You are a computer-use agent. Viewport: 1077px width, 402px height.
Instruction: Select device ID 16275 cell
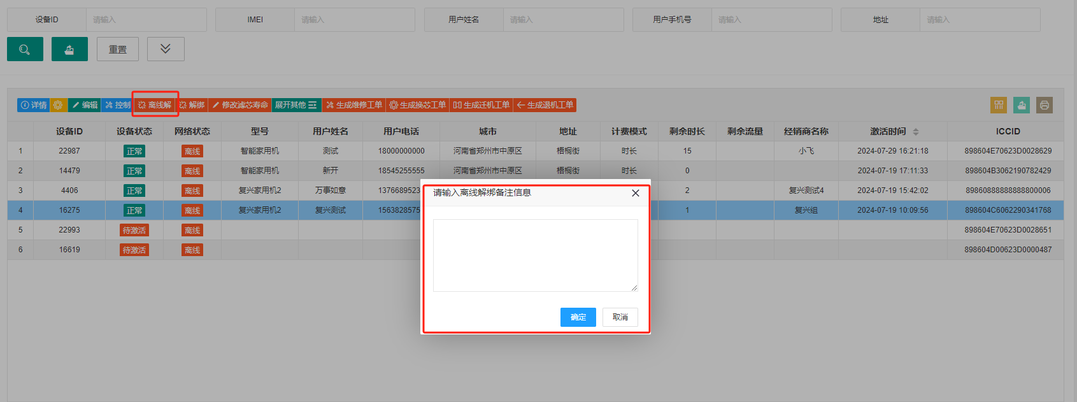(x=69, y=210)
